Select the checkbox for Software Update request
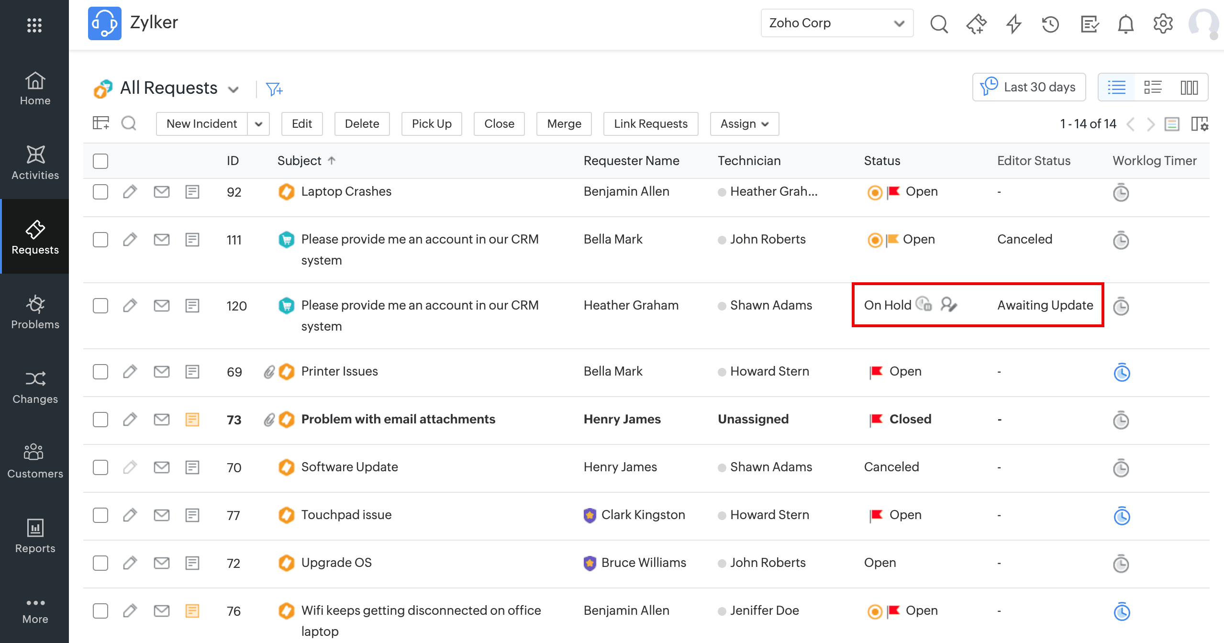 point(100,467)
